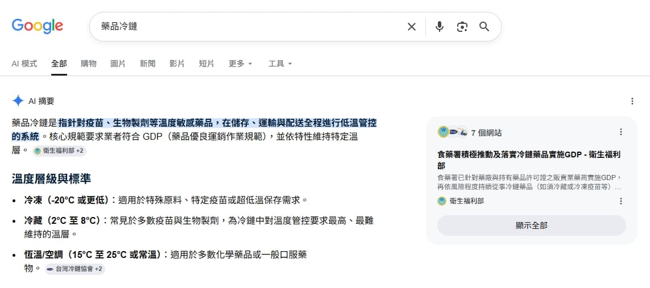Expand the 工具 dropdown menu
Image resolution: width=650 pixels, height=288 pixels.
(280, 64)
